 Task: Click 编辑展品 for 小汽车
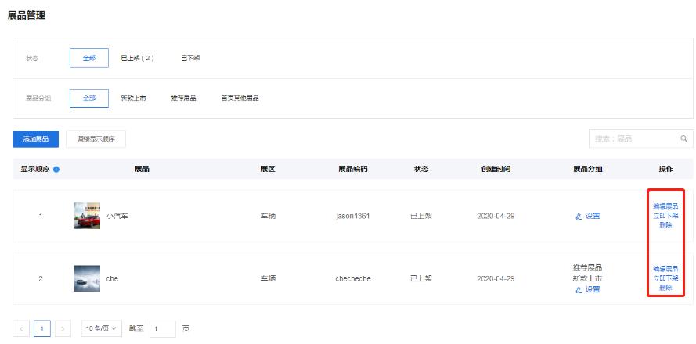point(665,206)
